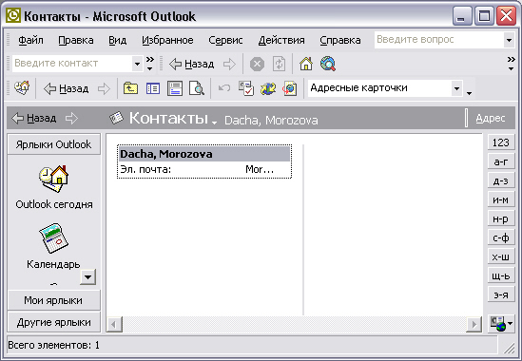Click the Up One Level folder icon
Screen dimensions: 522x361
click(x=130, y=88)
